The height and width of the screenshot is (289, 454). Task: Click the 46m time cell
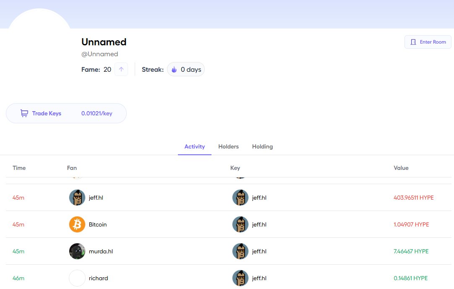18,278
